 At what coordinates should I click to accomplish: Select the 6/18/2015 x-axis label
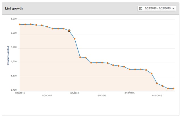coord(157,96)
